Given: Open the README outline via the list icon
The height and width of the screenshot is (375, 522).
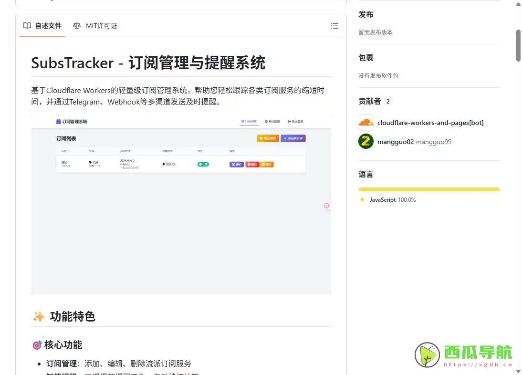Looking at the screenshot, I should pyautogui.click(x=334, y=26).
